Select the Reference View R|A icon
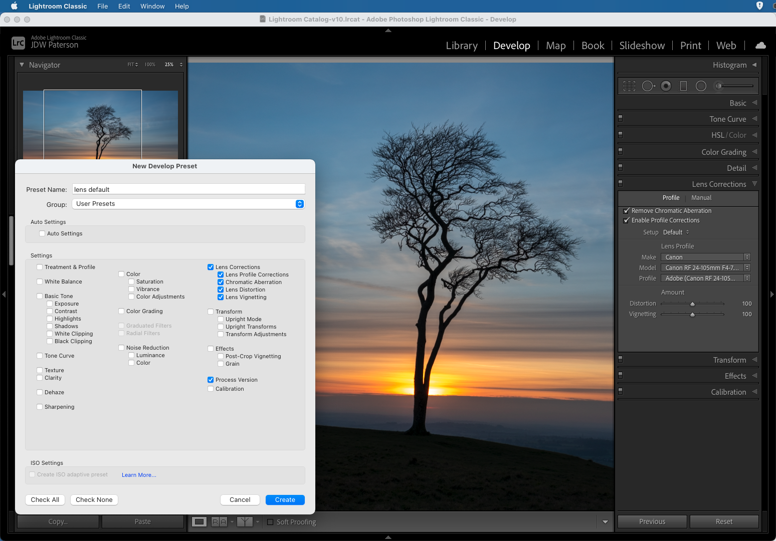The image size is (776, 541). coord(219,522)
